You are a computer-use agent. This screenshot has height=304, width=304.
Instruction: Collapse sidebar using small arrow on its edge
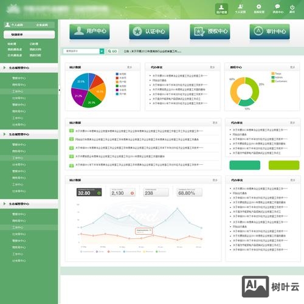coord(59,90)
